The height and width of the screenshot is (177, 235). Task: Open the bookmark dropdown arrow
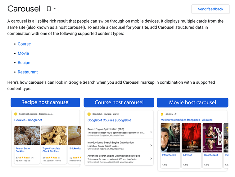pyautogui.click(x=55, y=9)
